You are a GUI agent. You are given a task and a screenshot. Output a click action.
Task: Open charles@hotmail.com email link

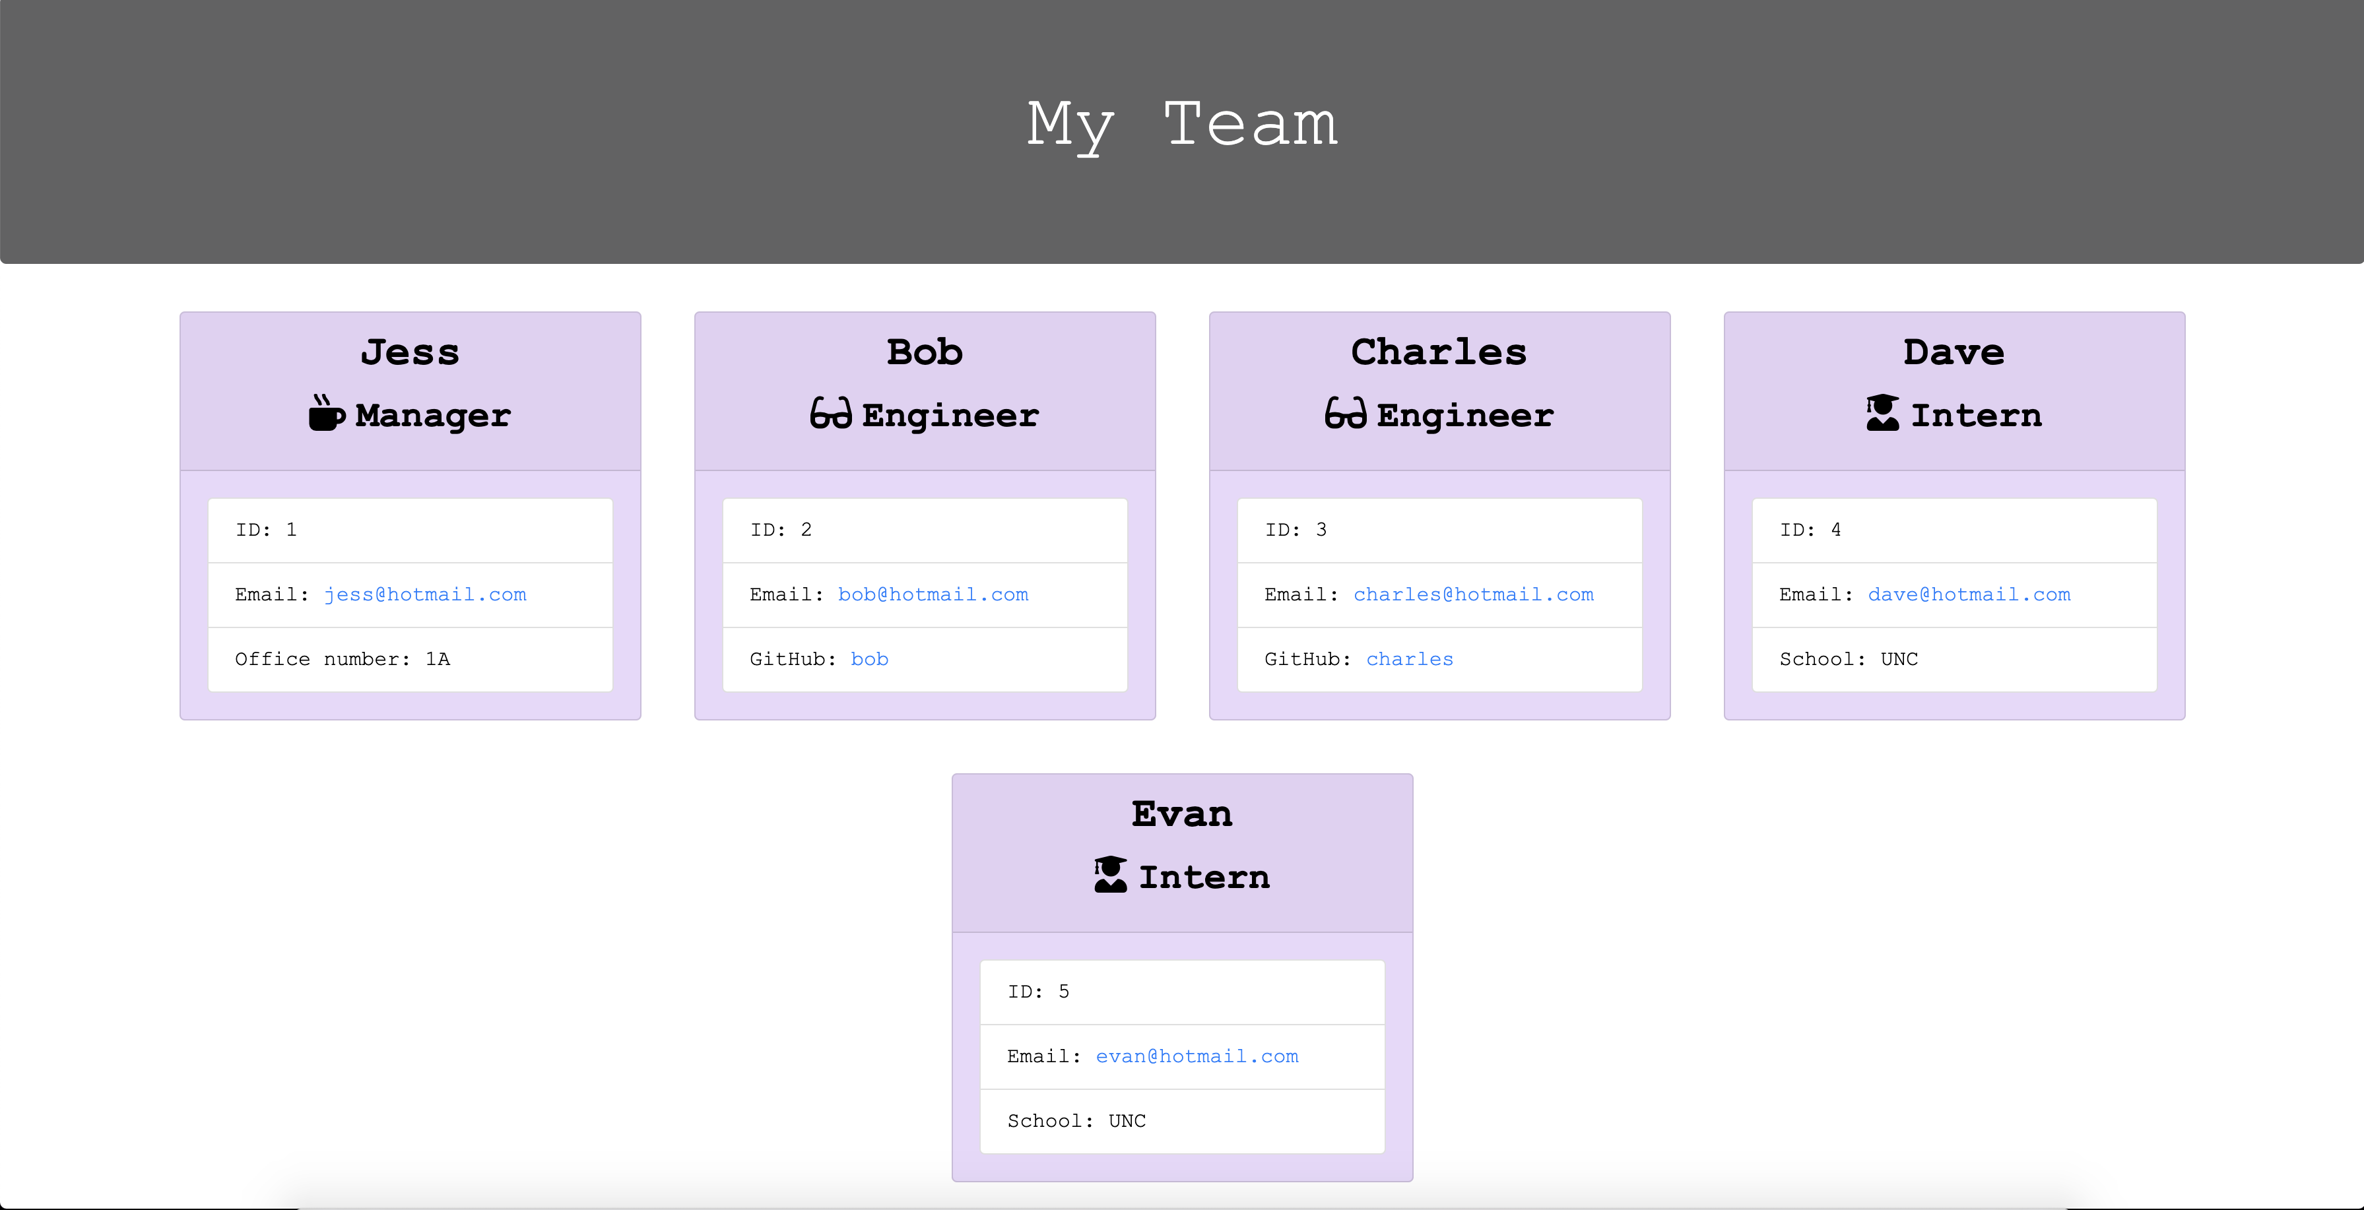click(1473, 594)
